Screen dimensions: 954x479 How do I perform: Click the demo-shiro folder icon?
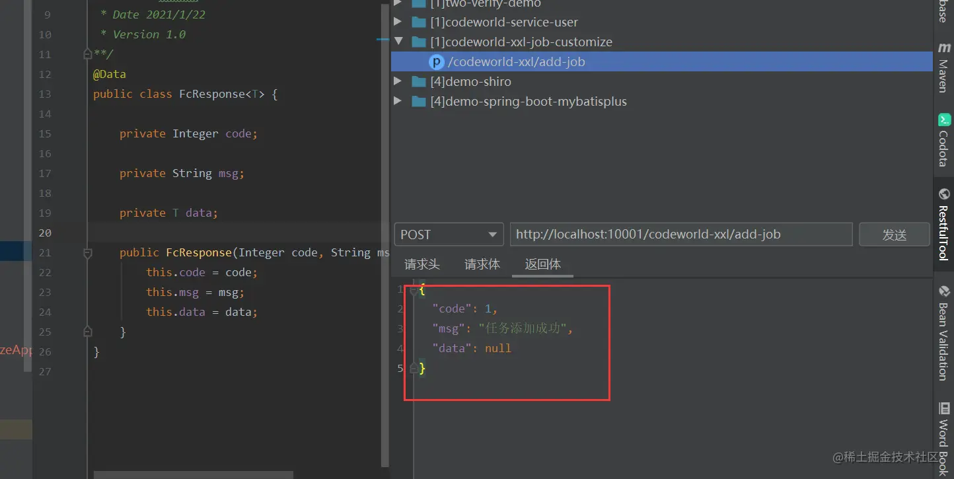point(419,81)
